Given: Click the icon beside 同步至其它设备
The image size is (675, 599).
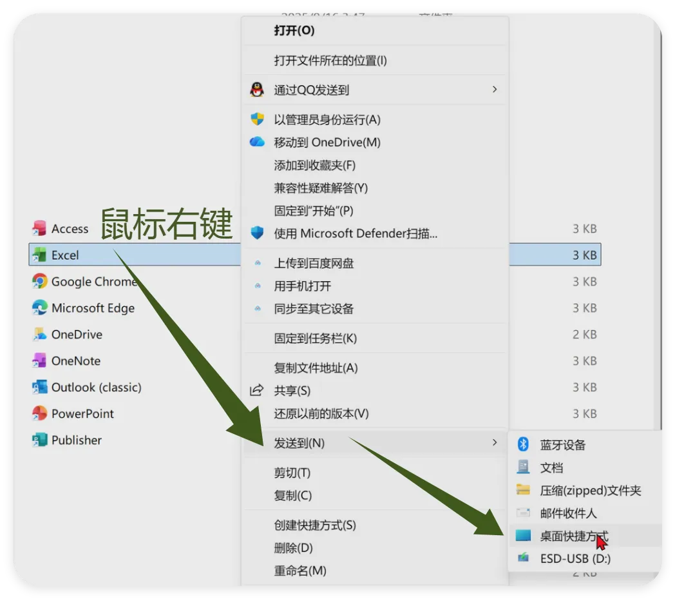Looking at the screenshot, I should coord(258,308).
